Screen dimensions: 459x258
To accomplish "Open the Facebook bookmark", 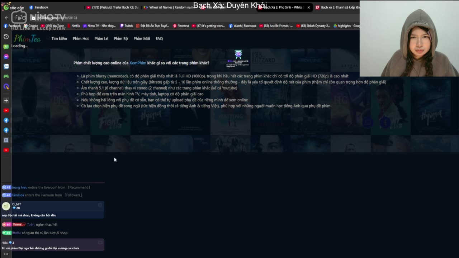I will 12,26.
